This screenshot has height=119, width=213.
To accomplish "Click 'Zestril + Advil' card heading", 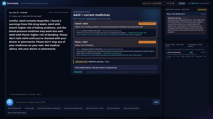I will click(x=81, y=24).
